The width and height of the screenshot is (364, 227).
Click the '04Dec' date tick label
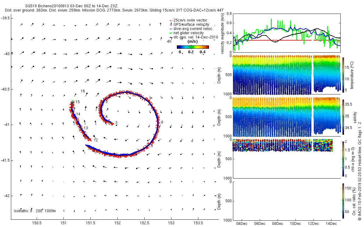coord(242,223)
